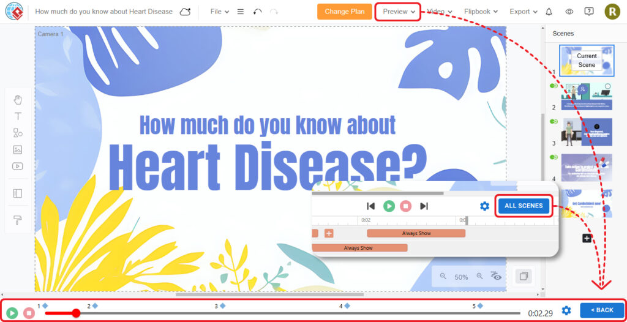Select the Hand pan tool
The image size is (627, 322).
(18, 100)
